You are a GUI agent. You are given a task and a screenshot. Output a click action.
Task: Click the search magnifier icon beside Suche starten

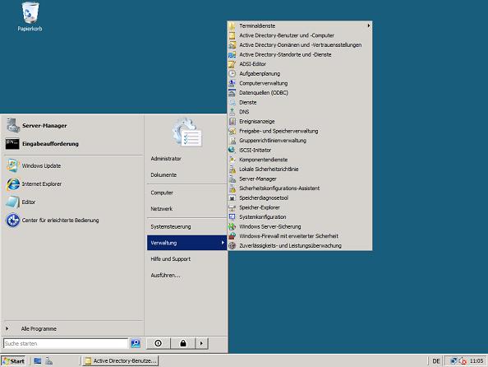[135, 343]
